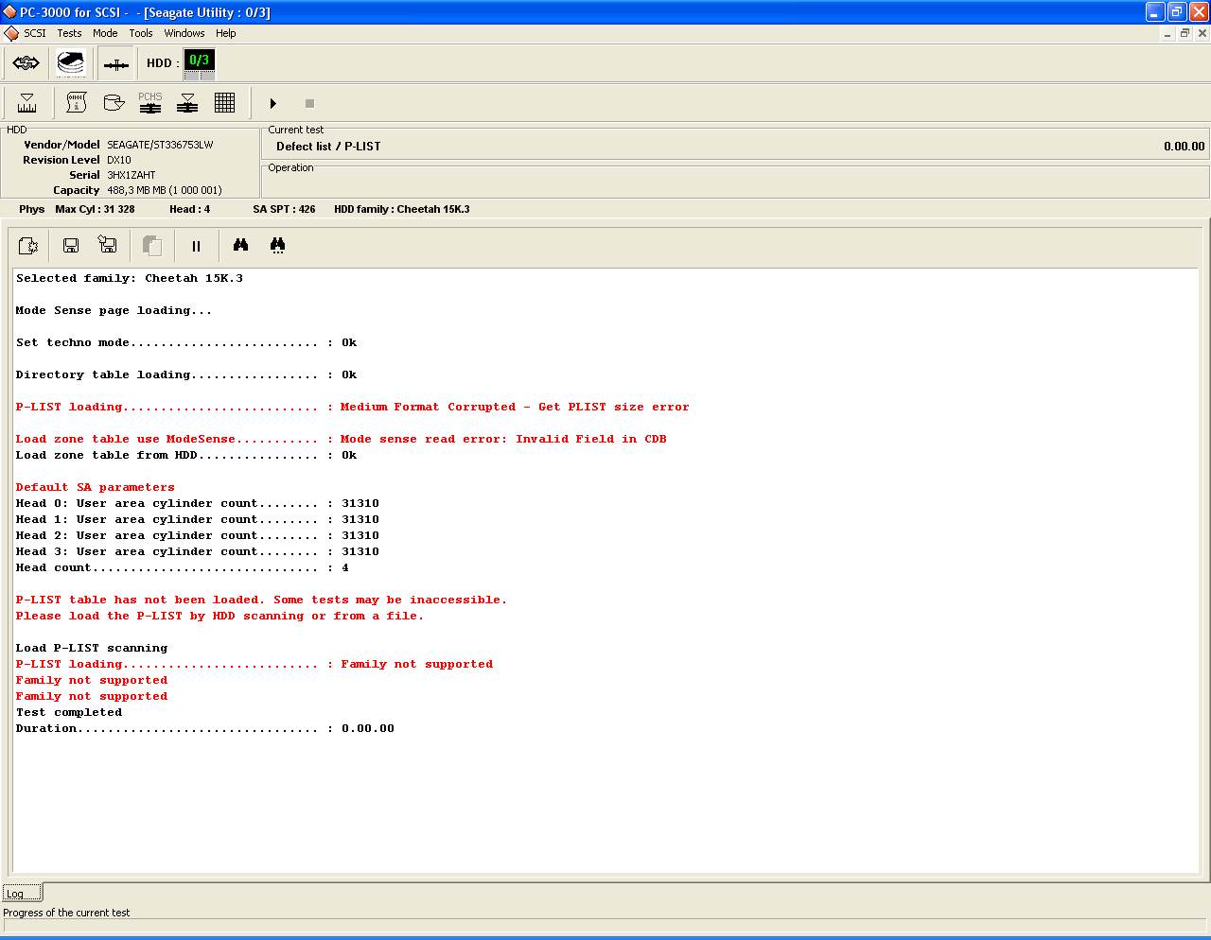The image size is (1211, 940).
Task: Click 'Load zone table from HDD' log line
Action: tap(186, 455)
